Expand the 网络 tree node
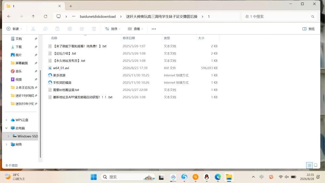 tap(6, 144)
